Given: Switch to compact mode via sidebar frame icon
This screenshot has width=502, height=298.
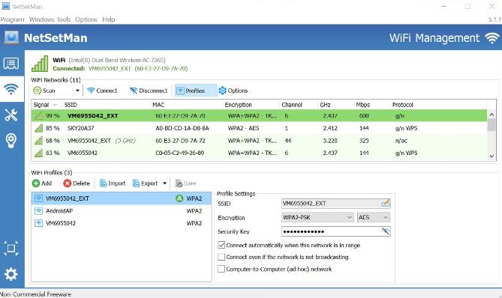Looking at the screenshot, I should (11, 249).
